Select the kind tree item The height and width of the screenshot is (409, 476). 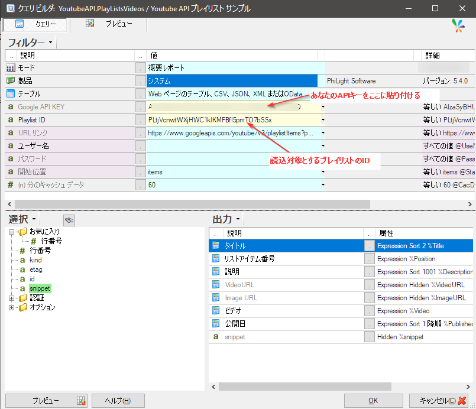point(35,260)
